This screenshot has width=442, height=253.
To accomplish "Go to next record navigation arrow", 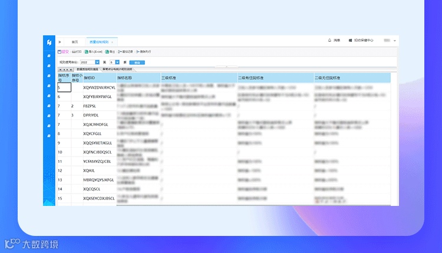I will (67, 69).
